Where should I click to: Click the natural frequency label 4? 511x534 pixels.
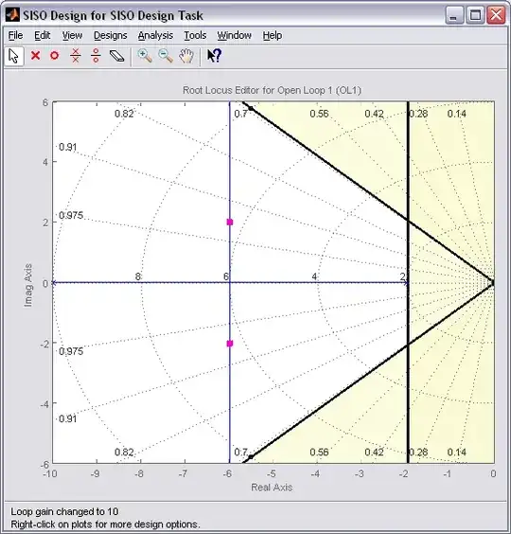[314, 276]
